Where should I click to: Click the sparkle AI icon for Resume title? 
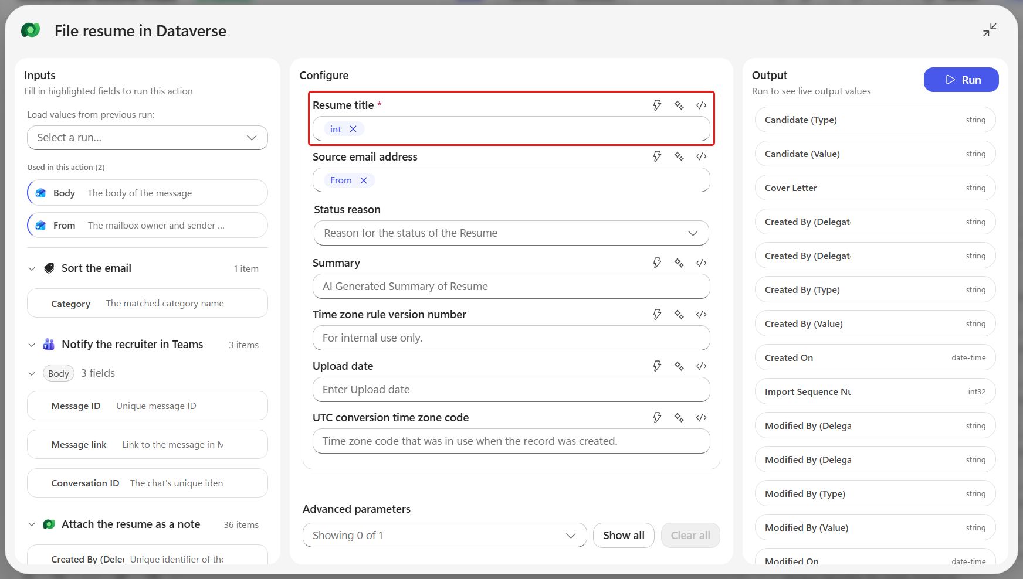(x=679, y=105)
